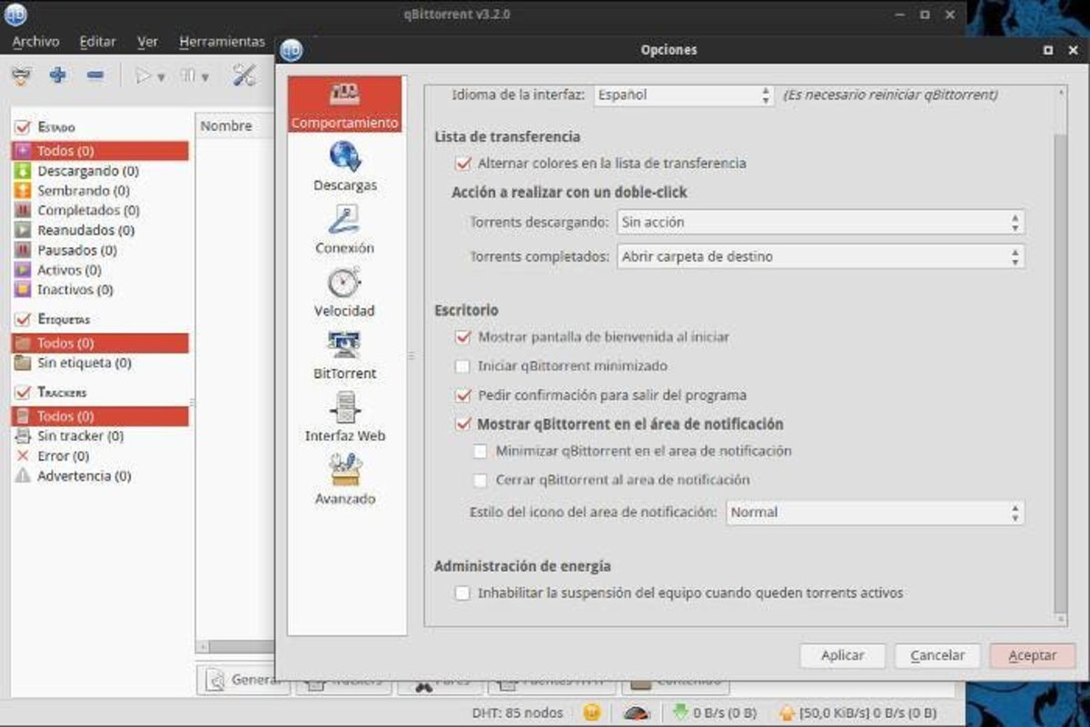Open the Archivo menu

35,42
